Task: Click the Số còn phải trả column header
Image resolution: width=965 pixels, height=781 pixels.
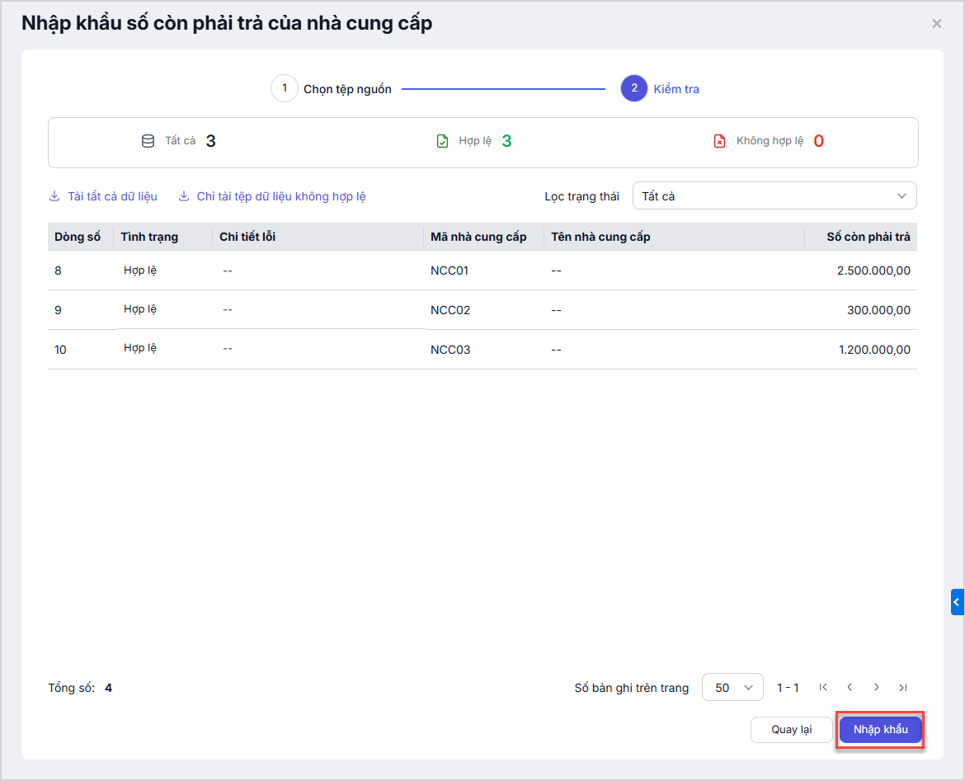Action: pos(868,237)
